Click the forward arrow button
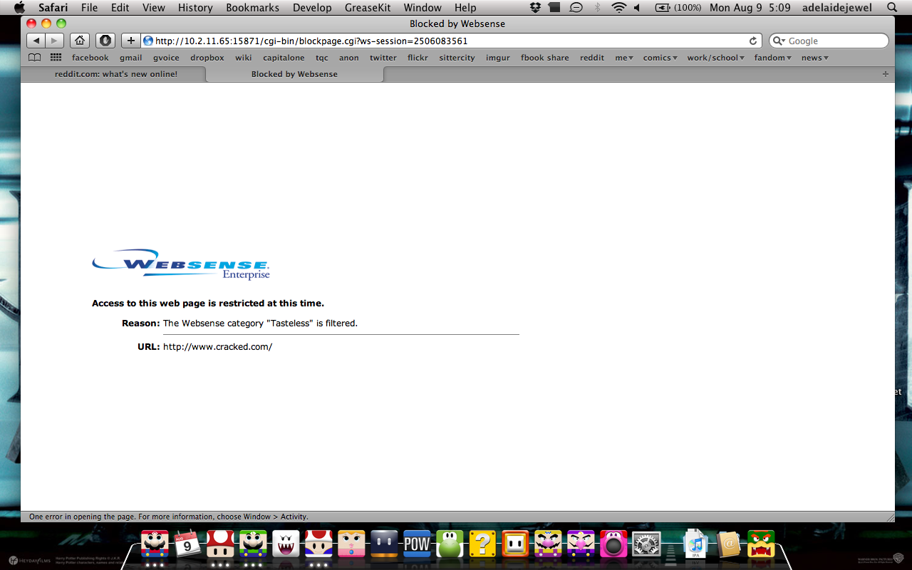The image size is (912, 570). [55, 41]
